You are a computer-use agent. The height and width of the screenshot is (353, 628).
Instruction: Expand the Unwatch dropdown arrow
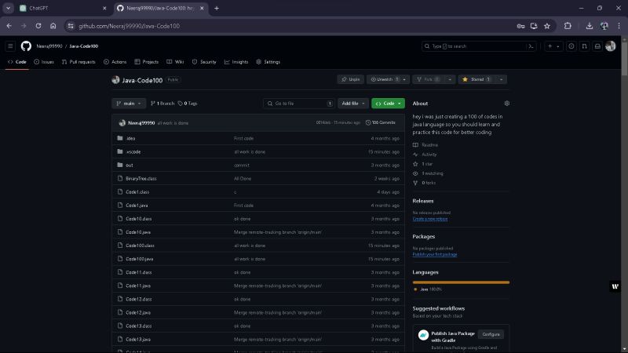(x=404, y=79)
